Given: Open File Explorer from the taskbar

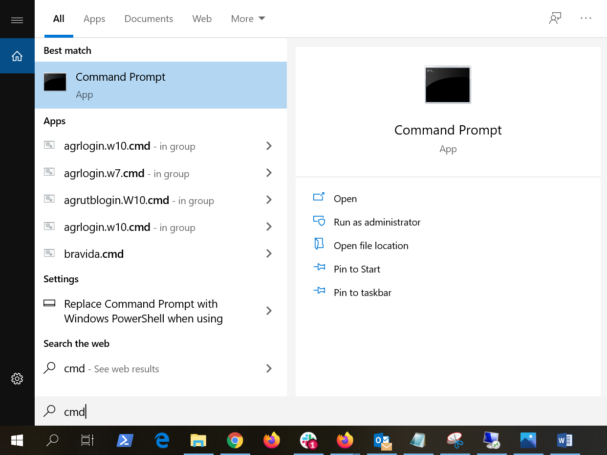Looking at the screenshot, I should tap(198, 441).
